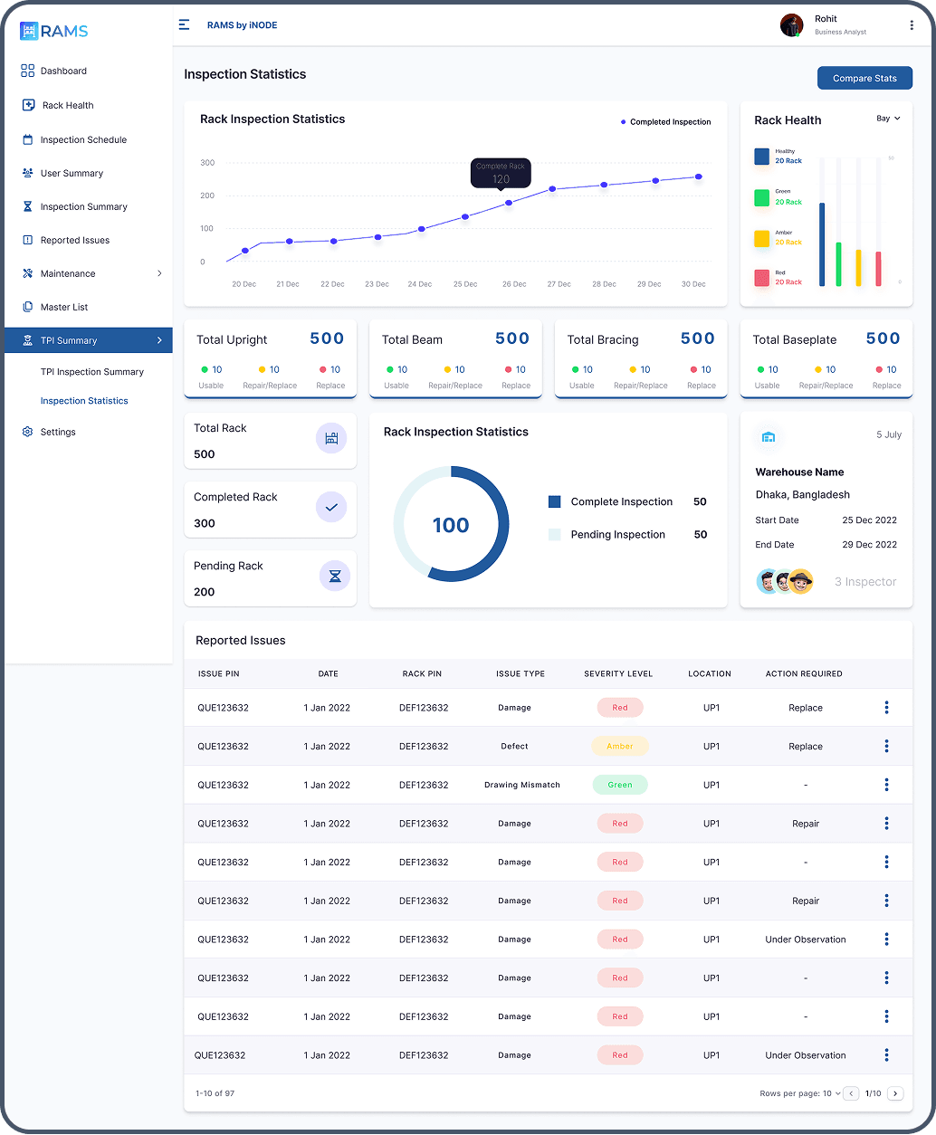Click the red swatch in Rack Health legend

[761, 278]
